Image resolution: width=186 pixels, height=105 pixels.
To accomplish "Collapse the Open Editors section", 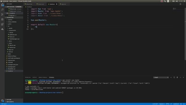I will click(x=14, y=7).
